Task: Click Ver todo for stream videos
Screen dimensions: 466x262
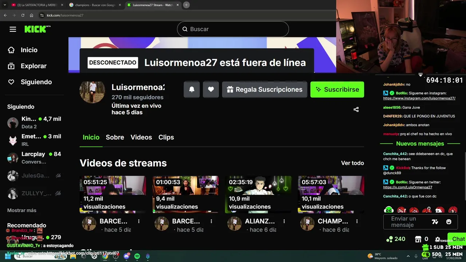Action: [352, 163]
